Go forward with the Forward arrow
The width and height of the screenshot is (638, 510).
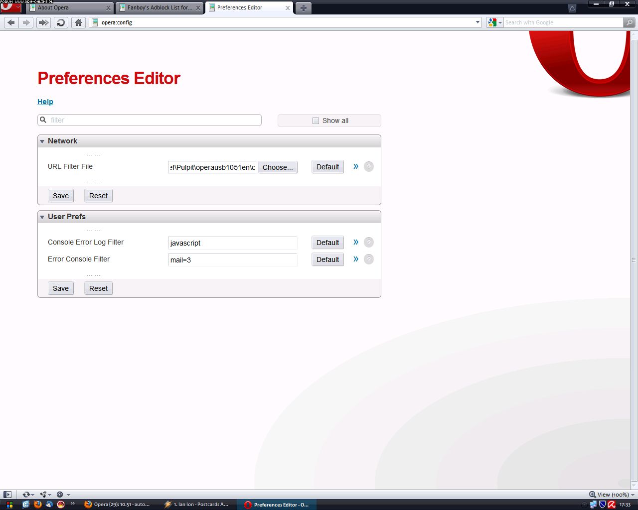pos(26,22)
